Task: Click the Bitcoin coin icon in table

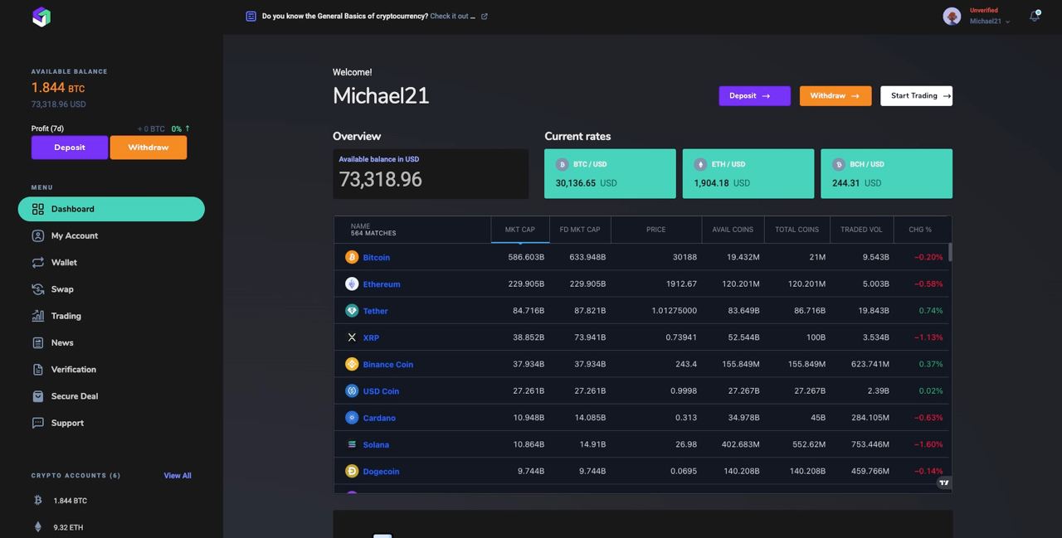Action: point(352,257)
